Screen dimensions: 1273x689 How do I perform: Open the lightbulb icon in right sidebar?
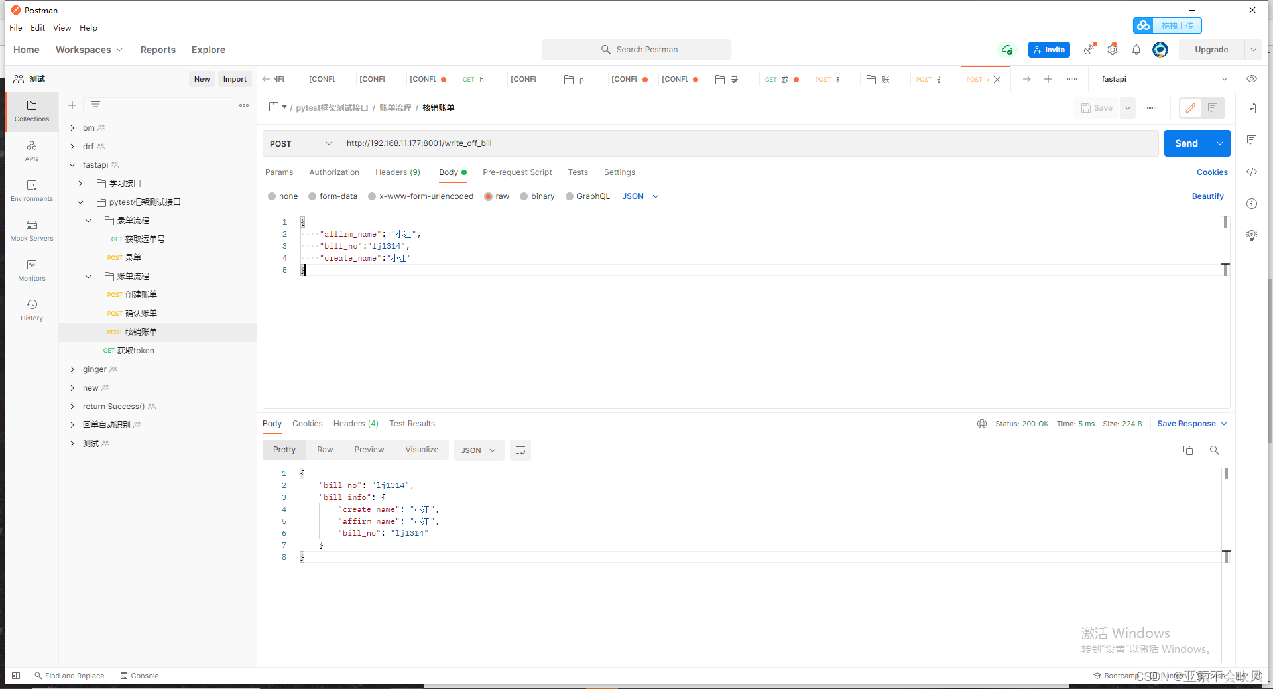[1252, 235]
